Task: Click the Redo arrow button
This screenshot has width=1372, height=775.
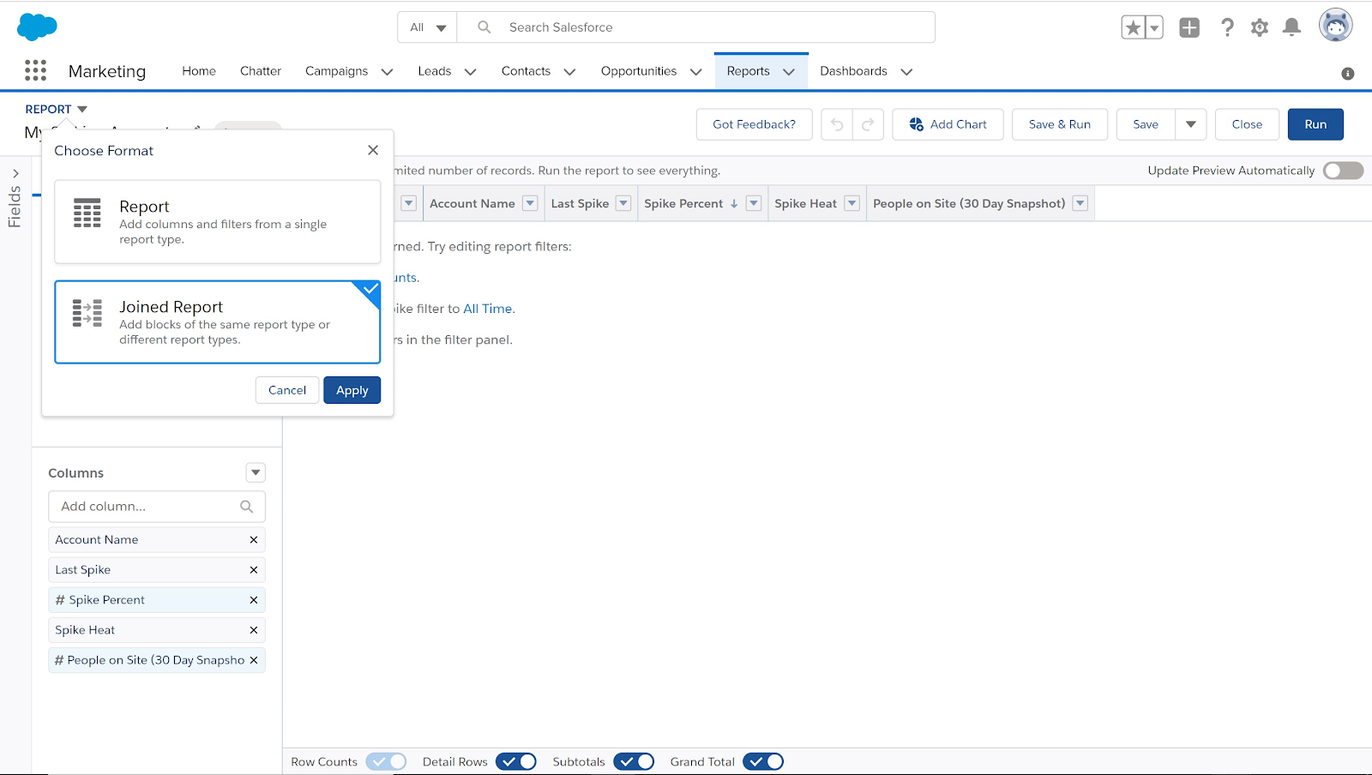Action: pos(868,124)
